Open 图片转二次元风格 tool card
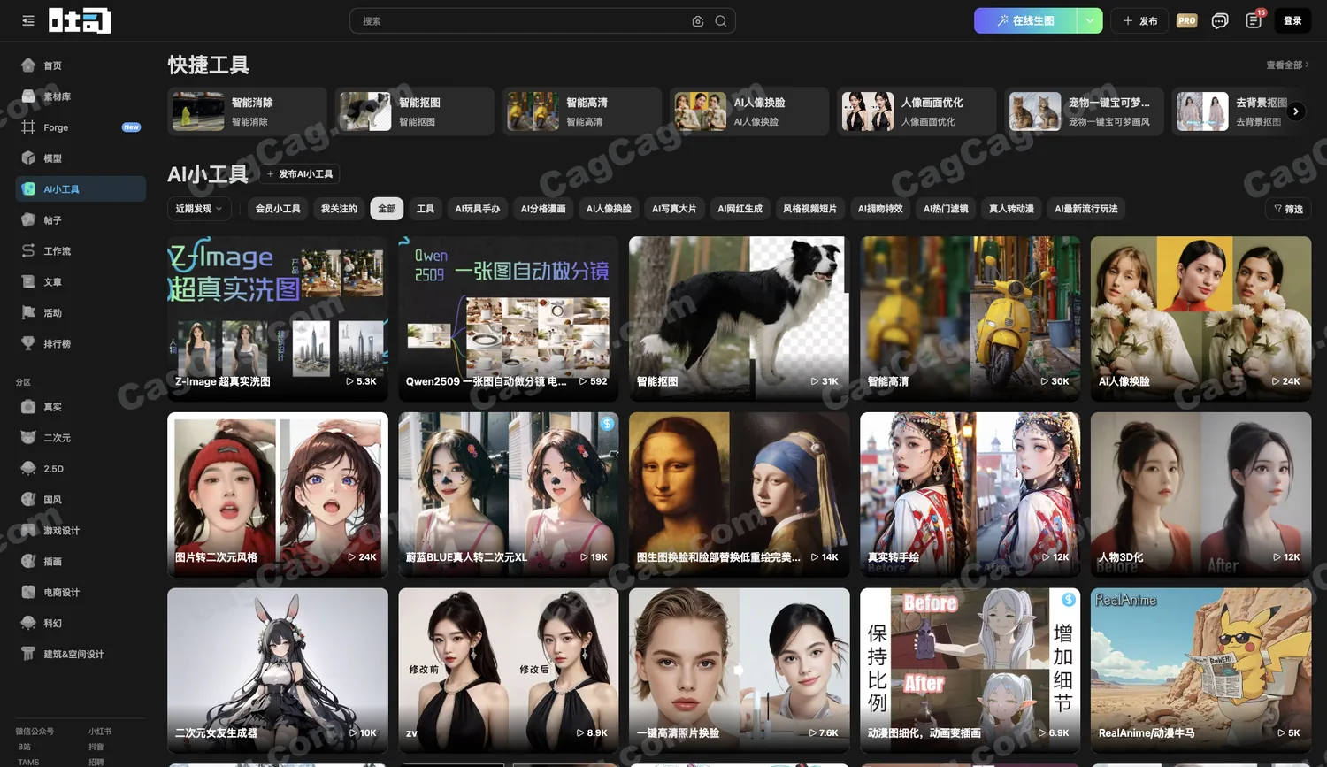Screen dimensions: 1327x767 (x=278, y=495)
